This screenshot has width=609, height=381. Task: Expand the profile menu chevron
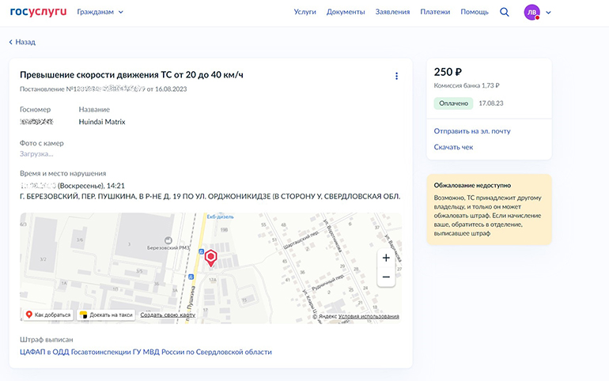549,13
